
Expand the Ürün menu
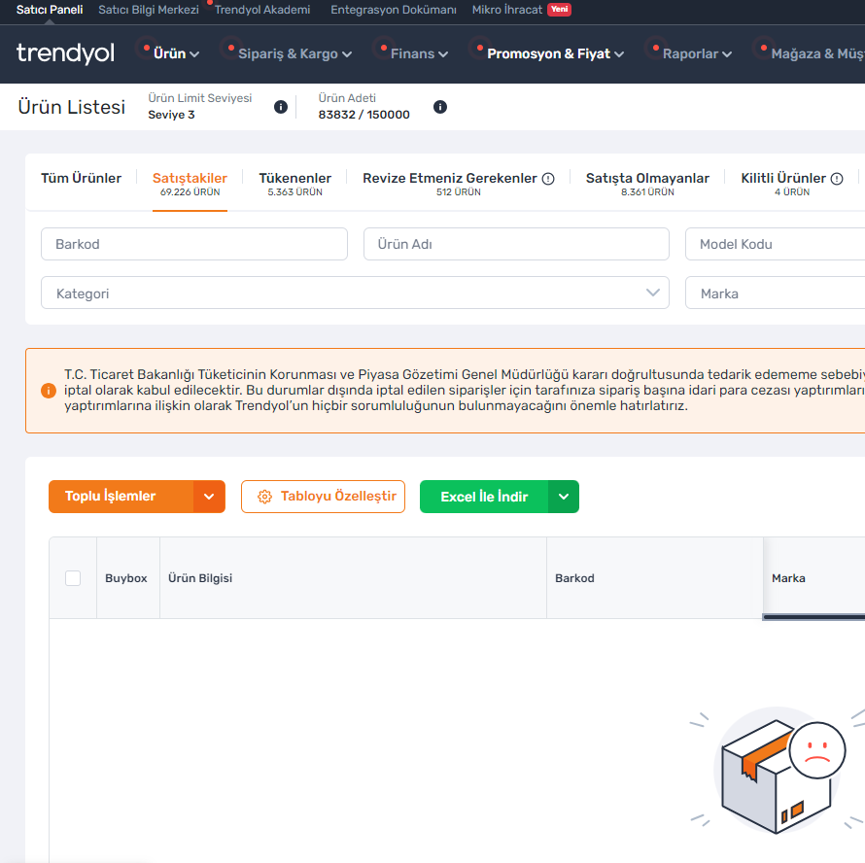[x=176, y=53]
